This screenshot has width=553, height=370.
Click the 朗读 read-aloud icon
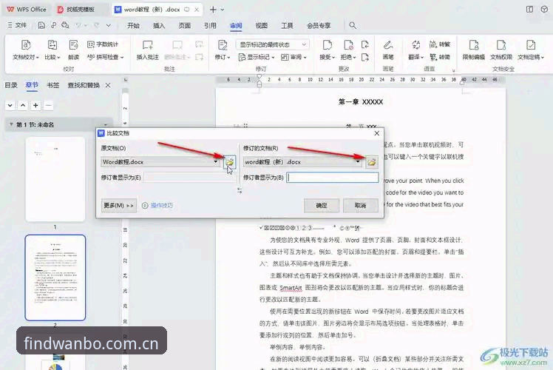[73, 45]
